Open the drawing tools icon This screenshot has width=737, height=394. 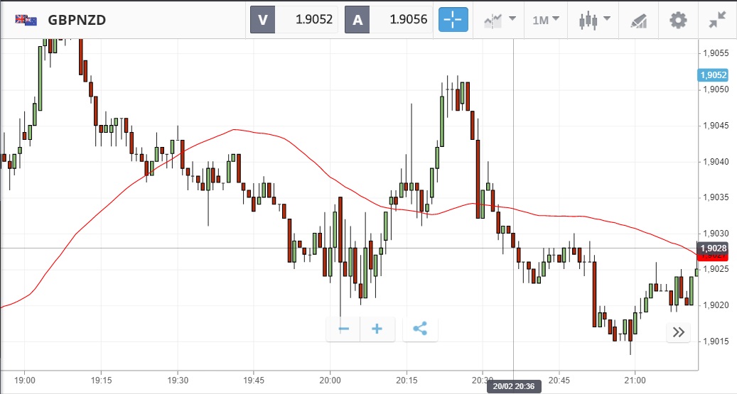point(639,20)
